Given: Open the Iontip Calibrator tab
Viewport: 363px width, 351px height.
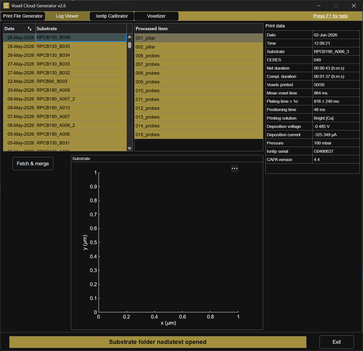Looking at the screenshot, I should click(x=112, y=16).
